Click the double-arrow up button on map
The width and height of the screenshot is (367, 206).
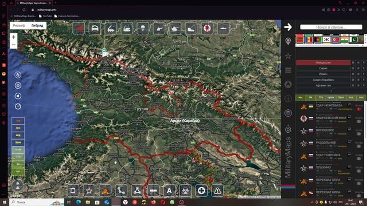click(18, 185)
